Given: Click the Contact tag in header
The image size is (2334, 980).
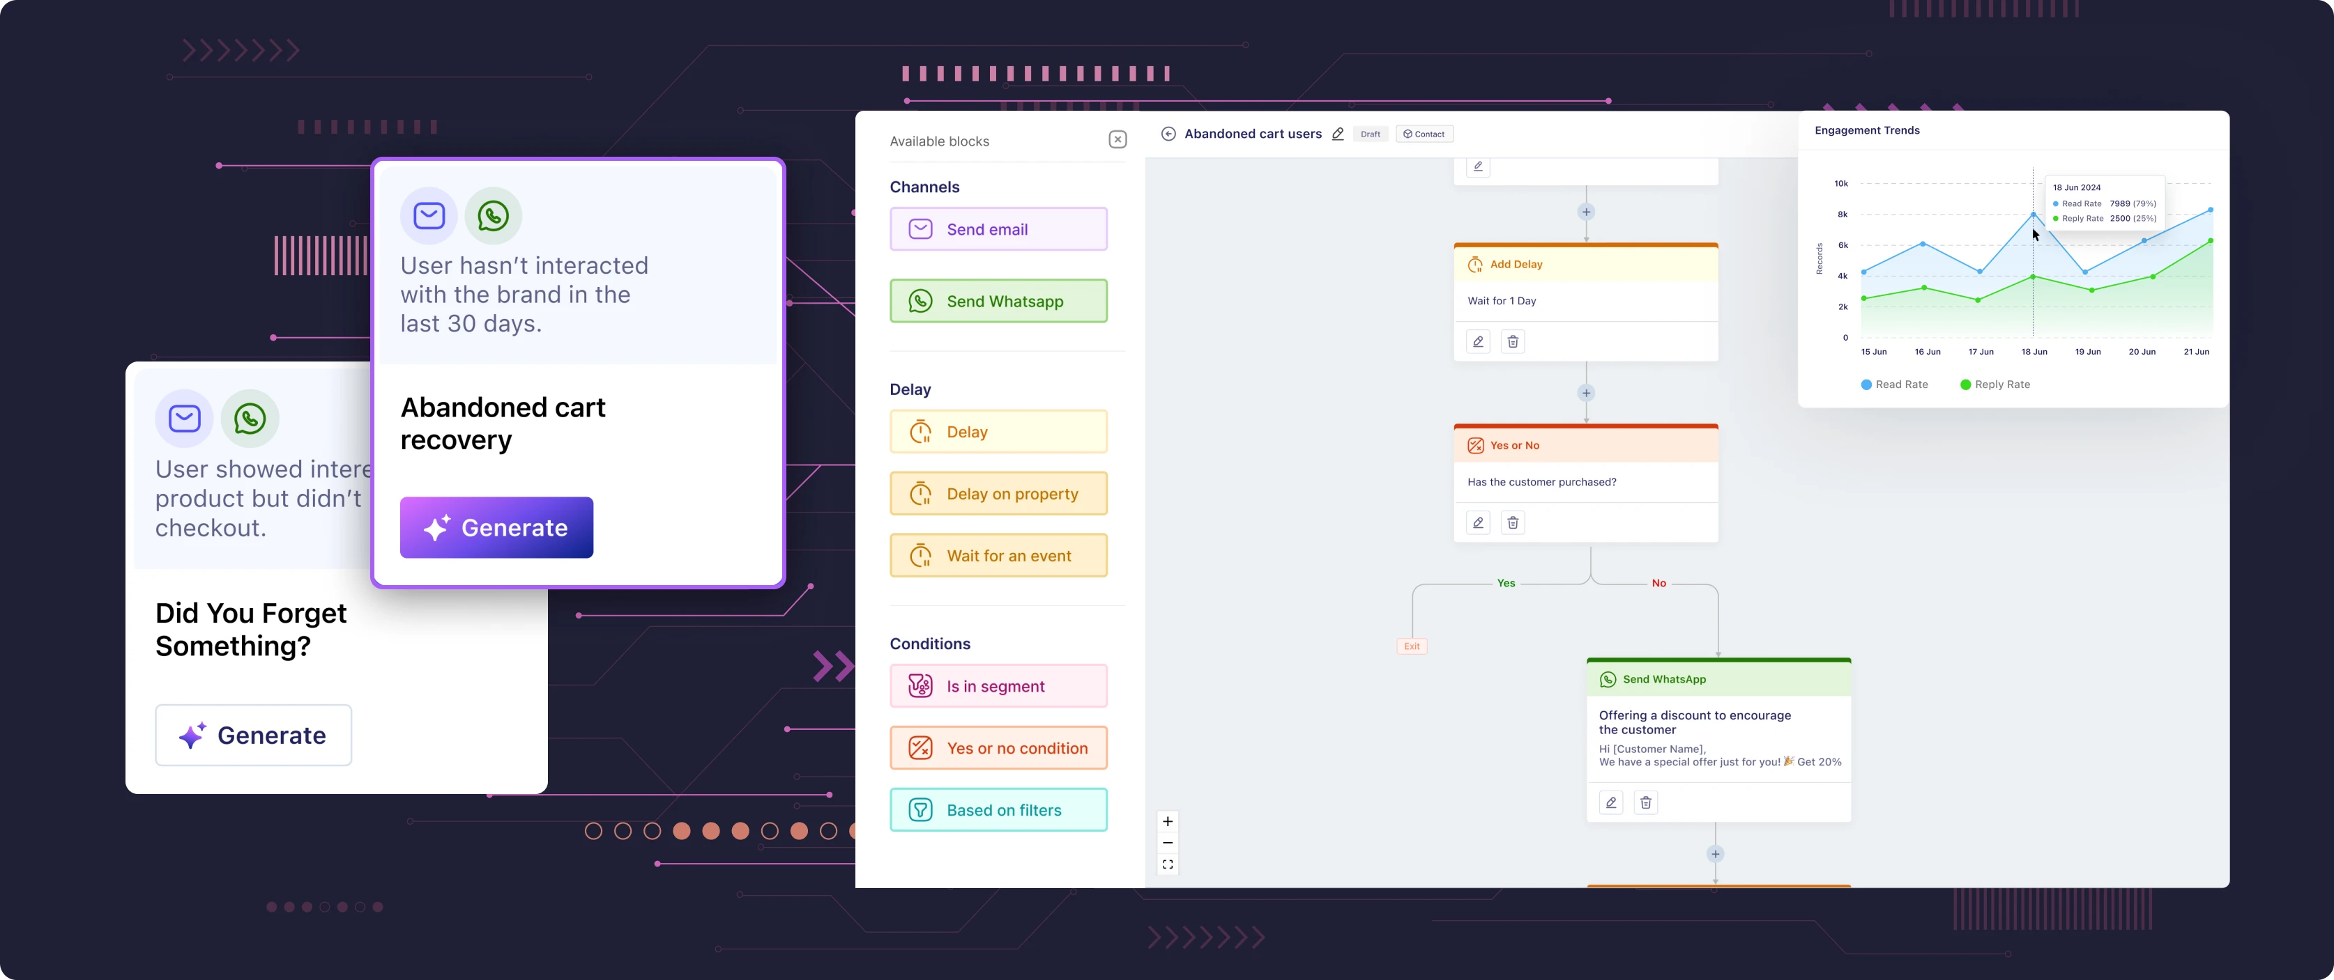Looking at the screenshot, I should [1424, 134].
